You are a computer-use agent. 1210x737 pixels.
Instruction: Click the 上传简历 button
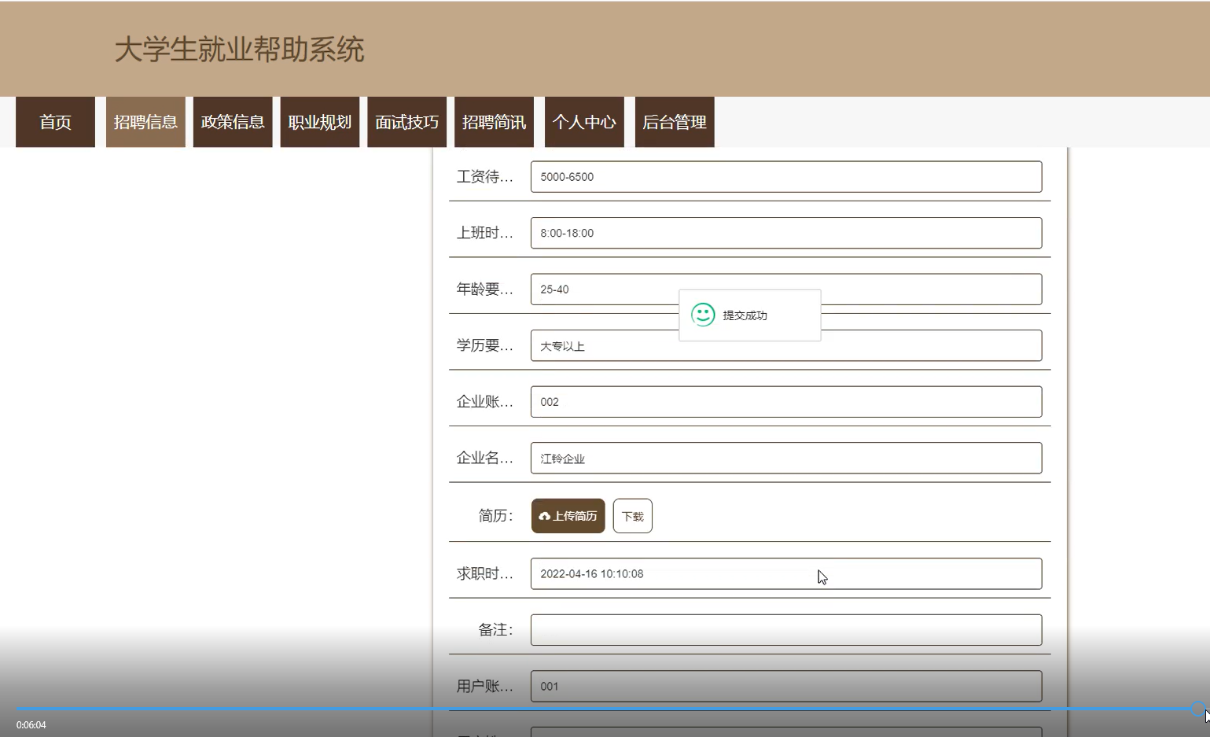568,516
